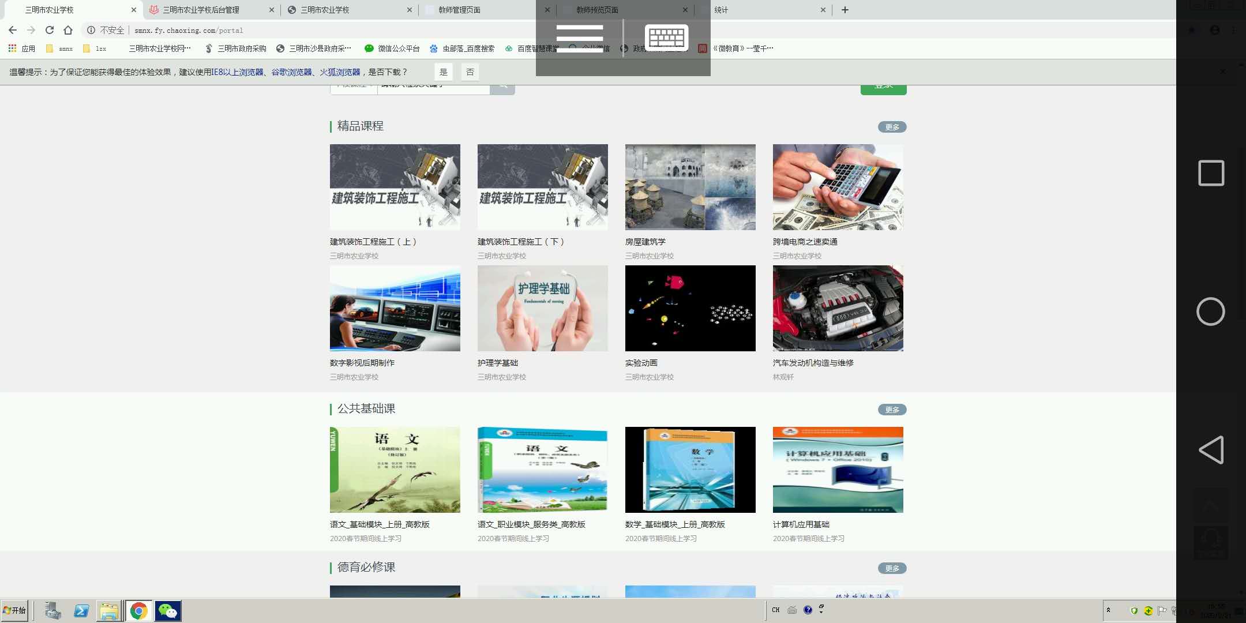Tap the Android home circle button
The image size is (1246, 623).
[1210, 312]
